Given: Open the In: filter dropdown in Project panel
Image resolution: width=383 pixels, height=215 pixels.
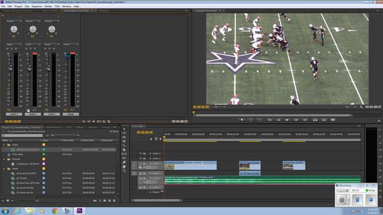Looking at the screenshot, I should coord(65,136).
